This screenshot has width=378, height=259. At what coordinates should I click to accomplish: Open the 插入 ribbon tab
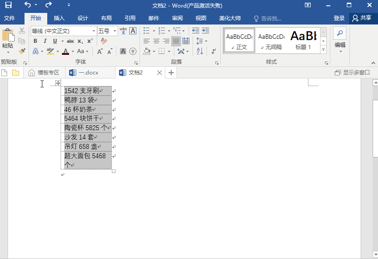59,18
